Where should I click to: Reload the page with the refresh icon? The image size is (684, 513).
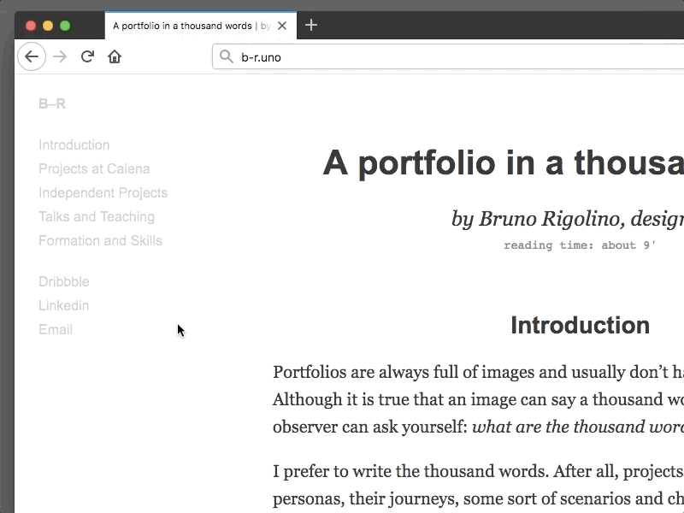coord(87,56)
